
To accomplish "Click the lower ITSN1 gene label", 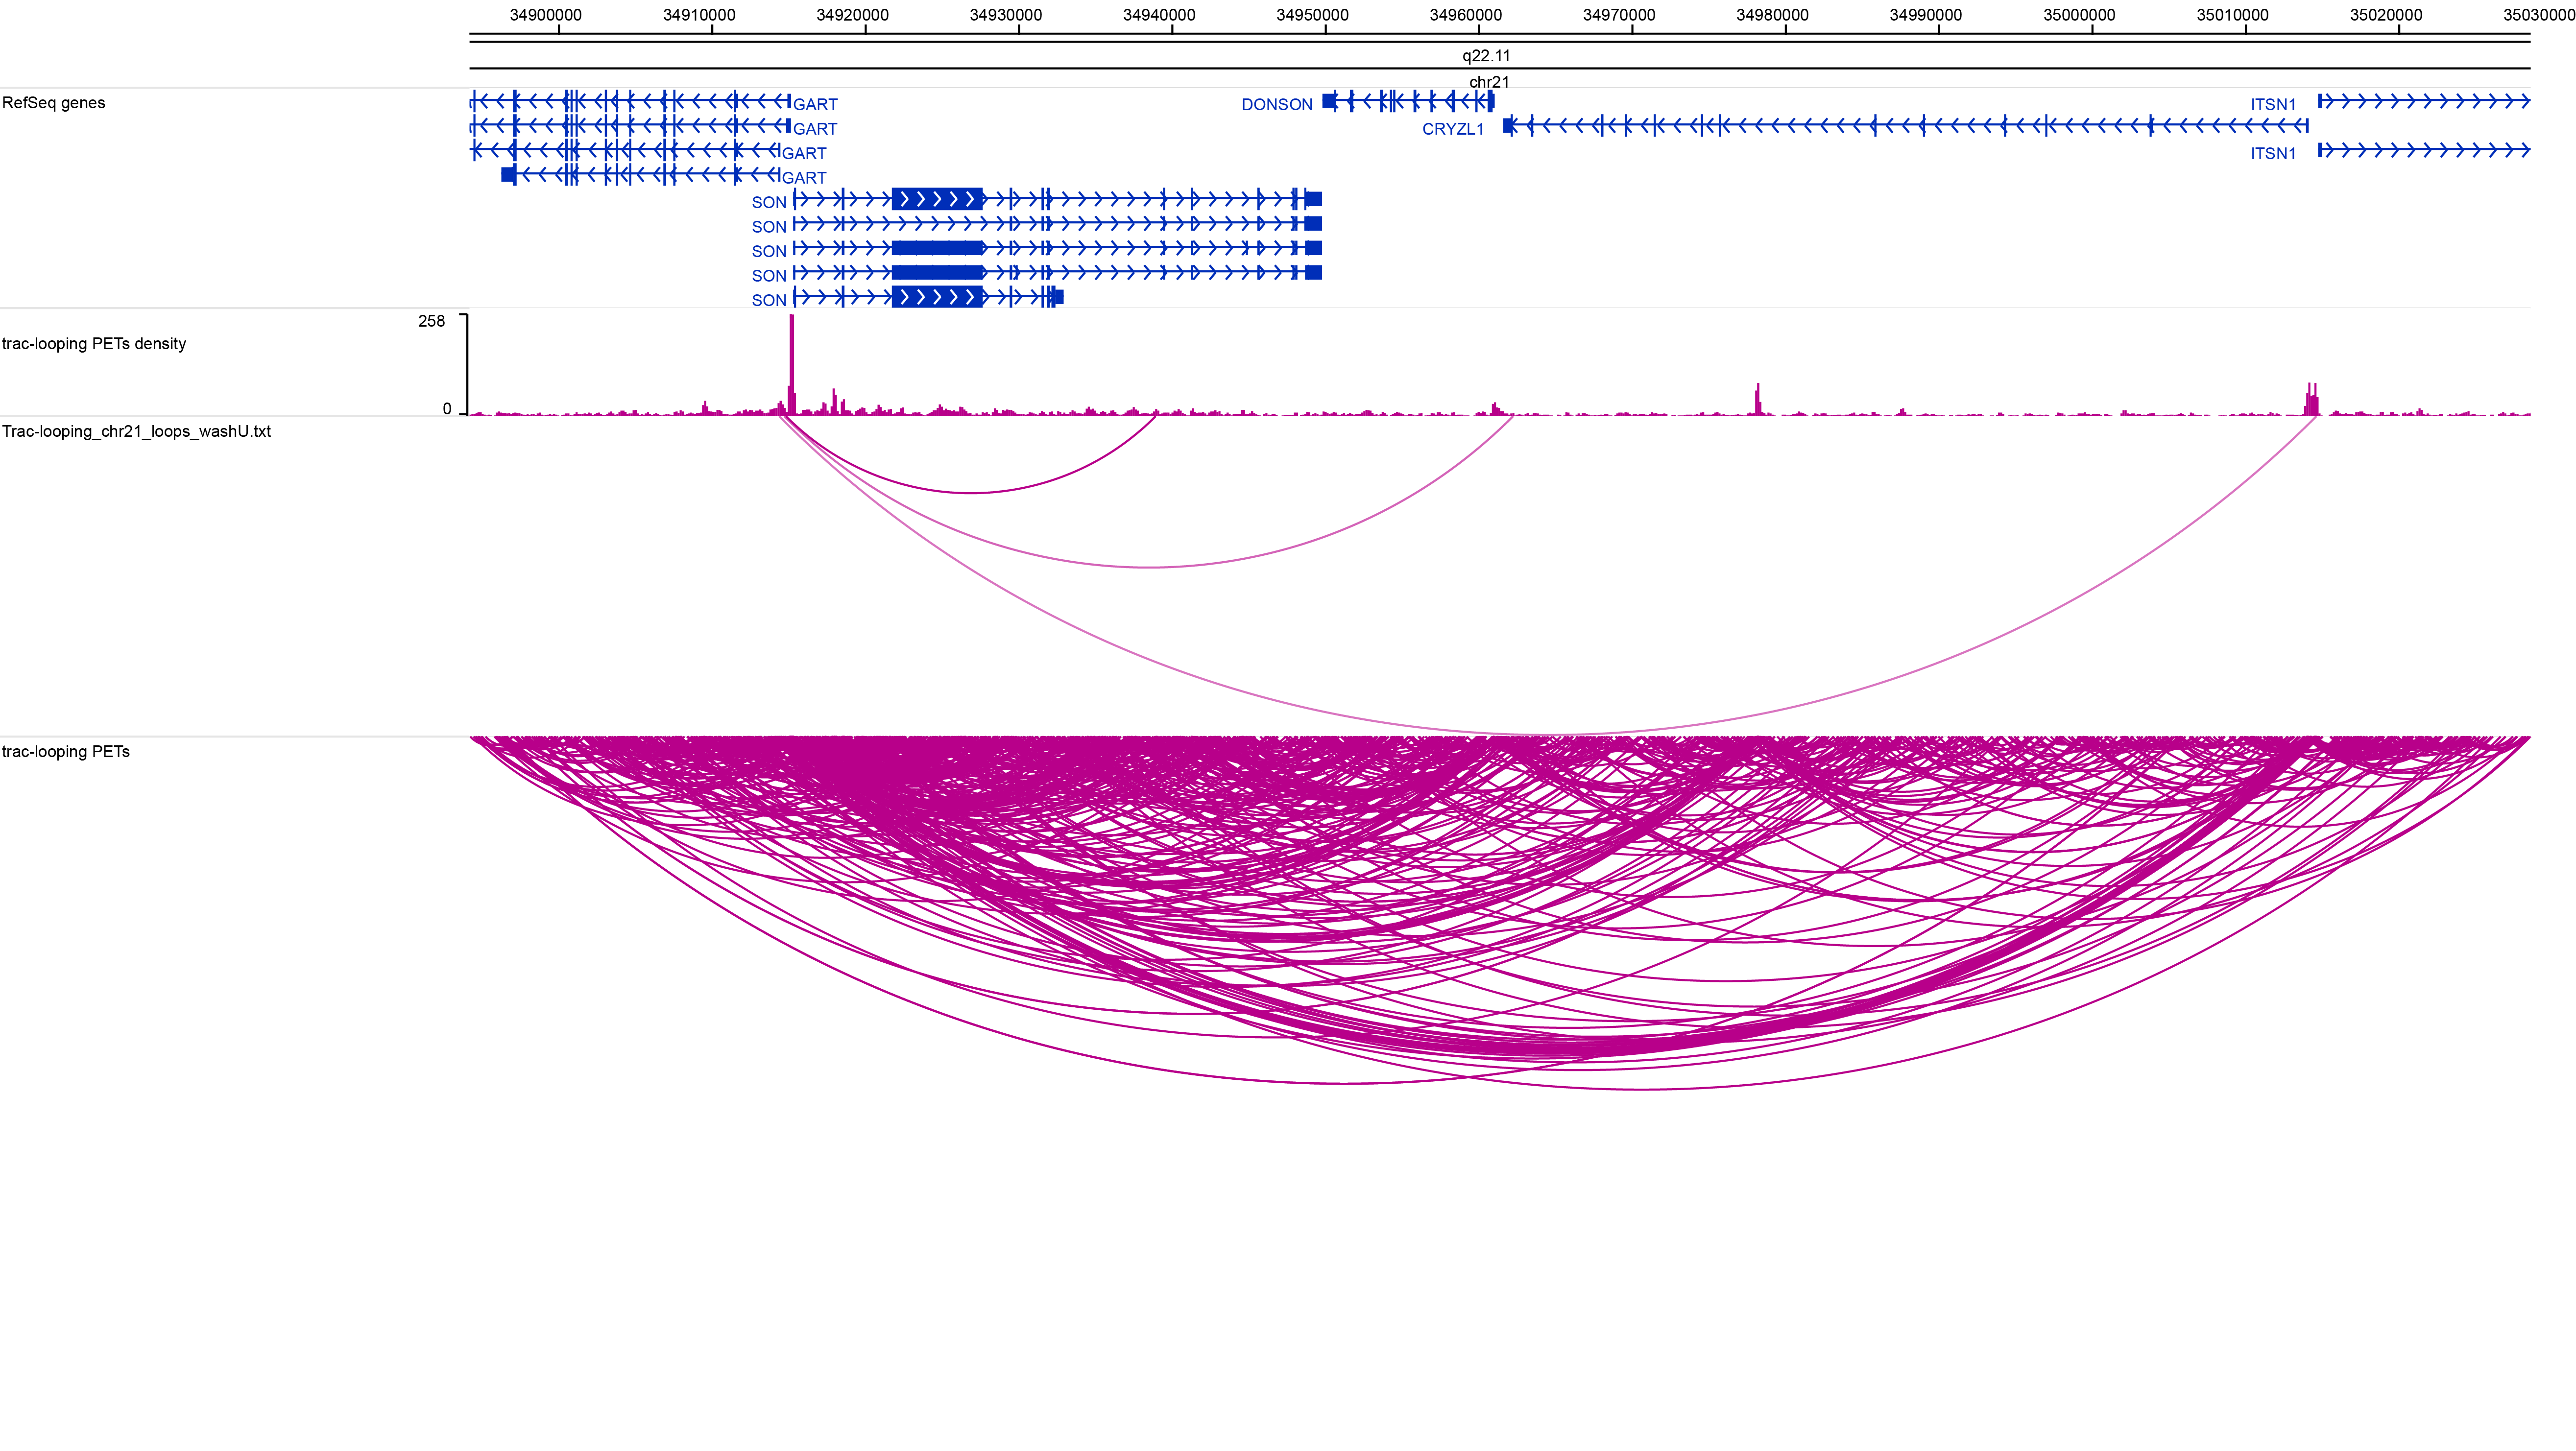I will pyautogui.click(x=2273, y=154).
